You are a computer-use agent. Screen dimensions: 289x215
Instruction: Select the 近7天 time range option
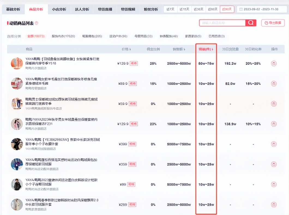tap(170, 9)
